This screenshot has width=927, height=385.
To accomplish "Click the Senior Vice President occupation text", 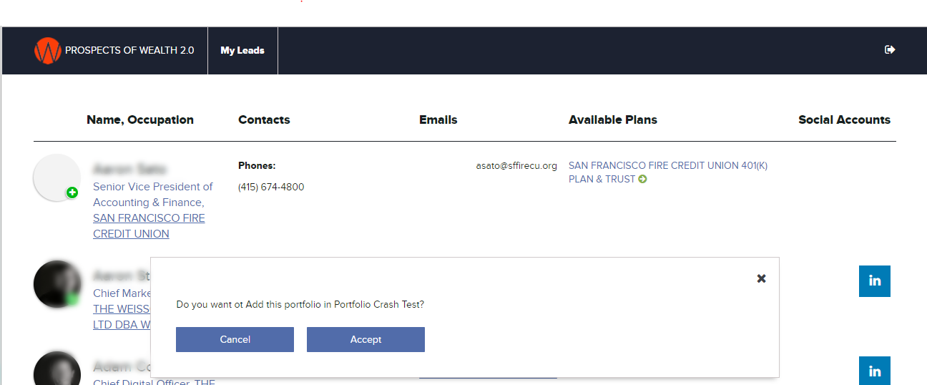I will [x=152, y=194].
